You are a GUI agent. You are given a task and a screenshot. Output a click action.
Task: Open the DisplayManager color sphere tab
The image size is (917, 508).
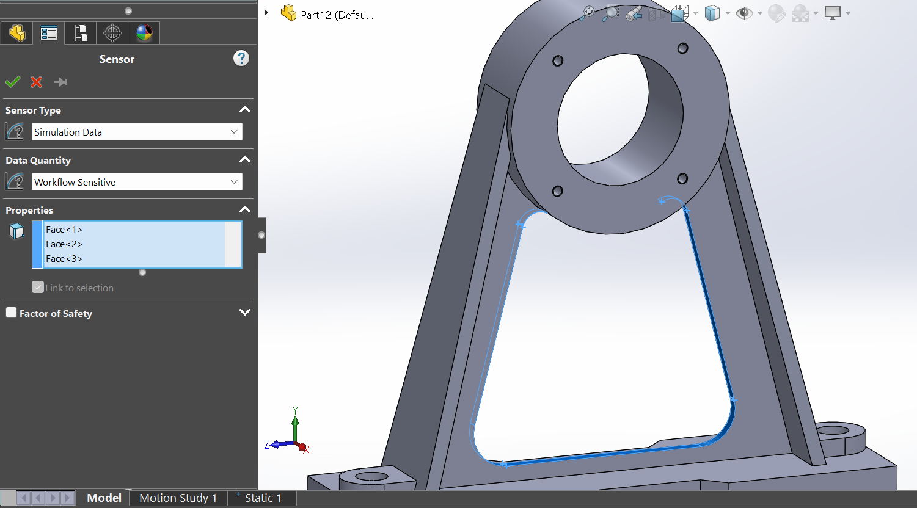pyautogui.click(x=144, y=33)
